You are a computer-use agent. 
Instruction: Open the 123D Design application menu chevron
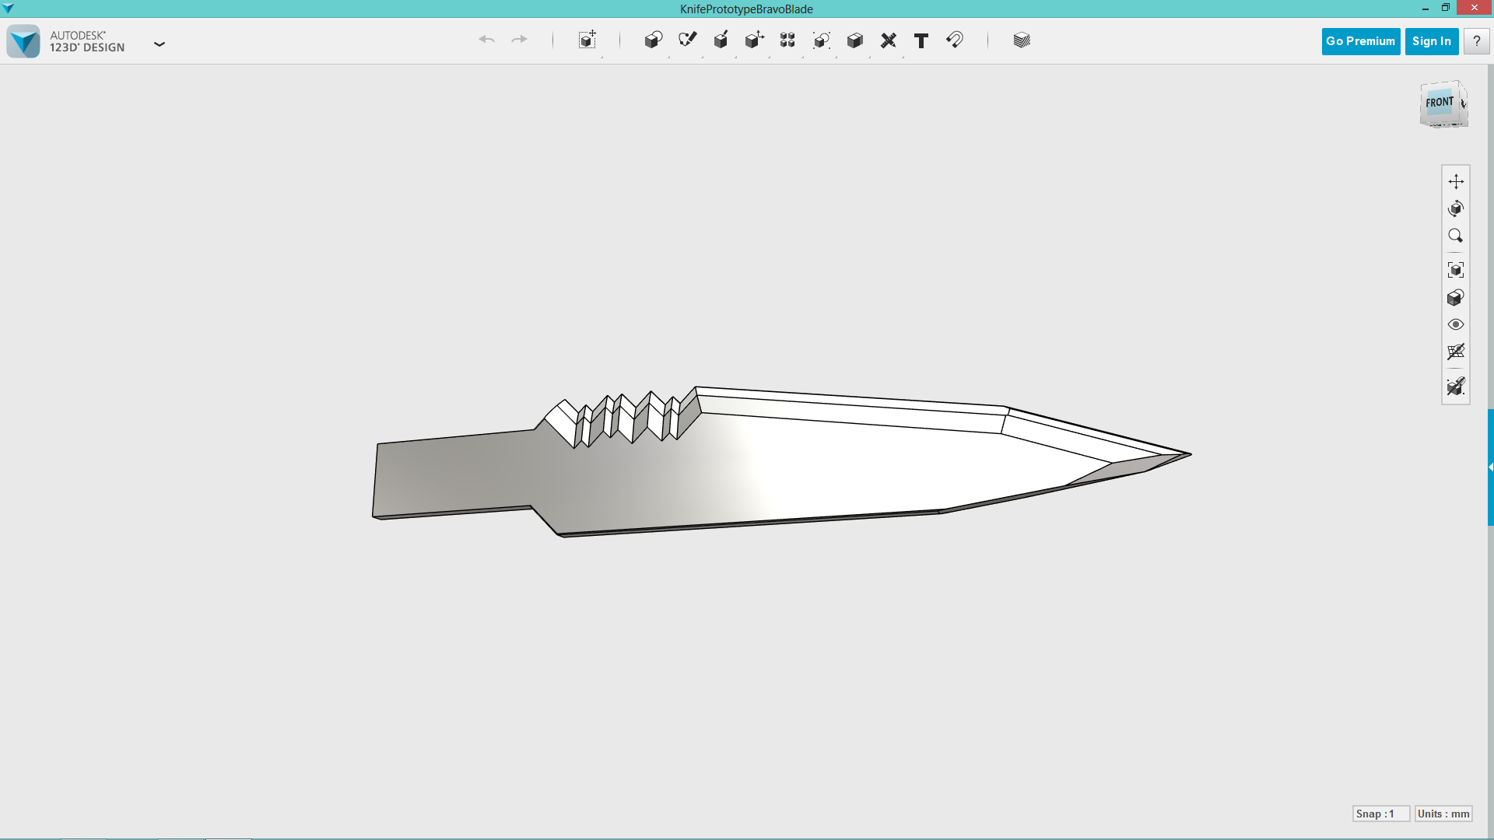160,44
